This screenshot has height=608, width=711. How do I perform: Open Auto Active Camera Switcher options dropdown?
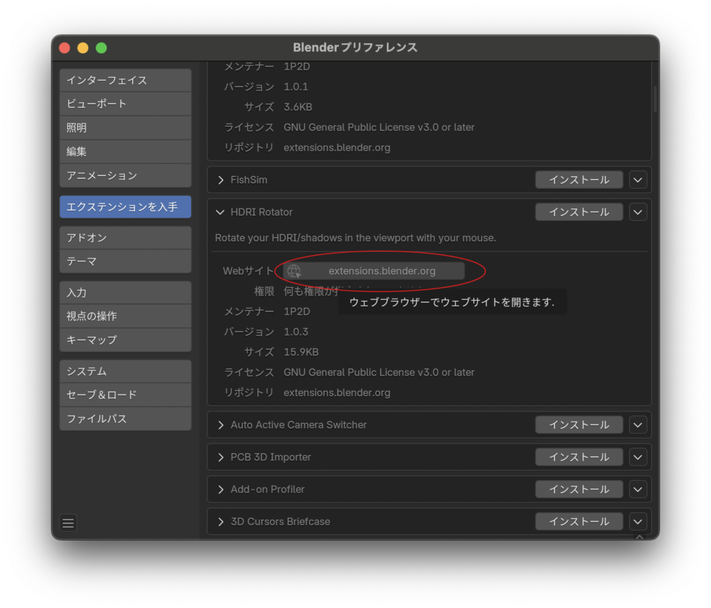tap(638, 425)
